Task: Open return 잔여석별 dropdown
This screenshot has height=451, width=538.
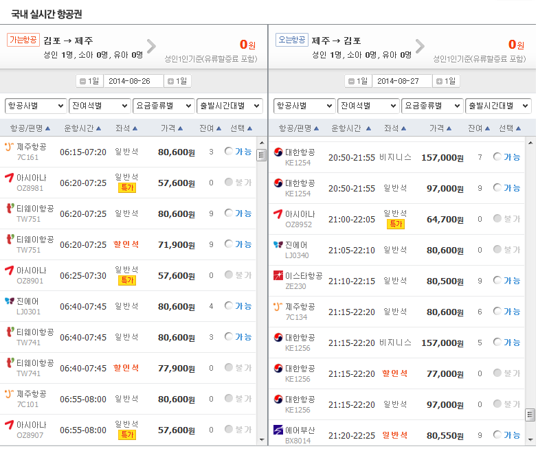Action: click(368, 106)
